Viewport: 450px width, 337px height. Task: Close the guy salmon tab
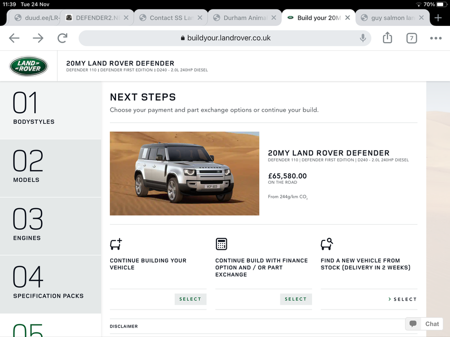pyautogui.click(x=421, y=18)
